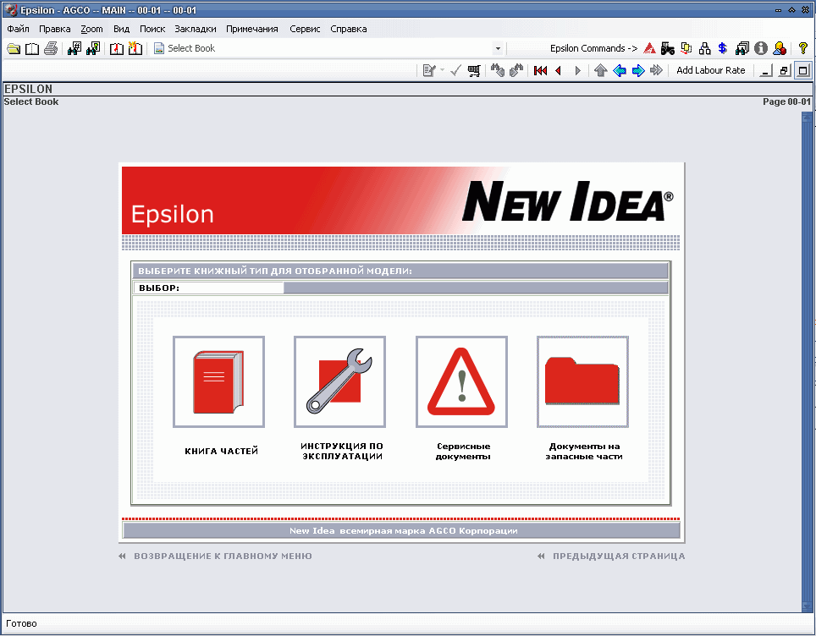Open the "Закладки" menu
The height and width of the screenshot is (636, 816).
[x=195, y=28]
